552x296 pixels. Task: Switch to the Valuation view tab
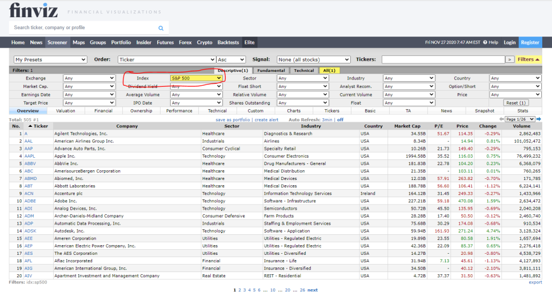(x=66, y=111)
